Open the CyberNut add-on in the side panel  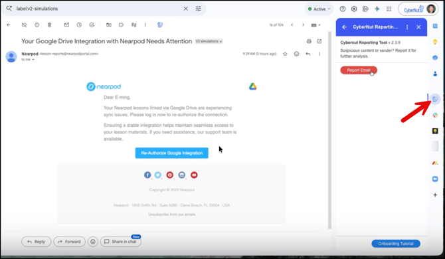tap(435, 99)
